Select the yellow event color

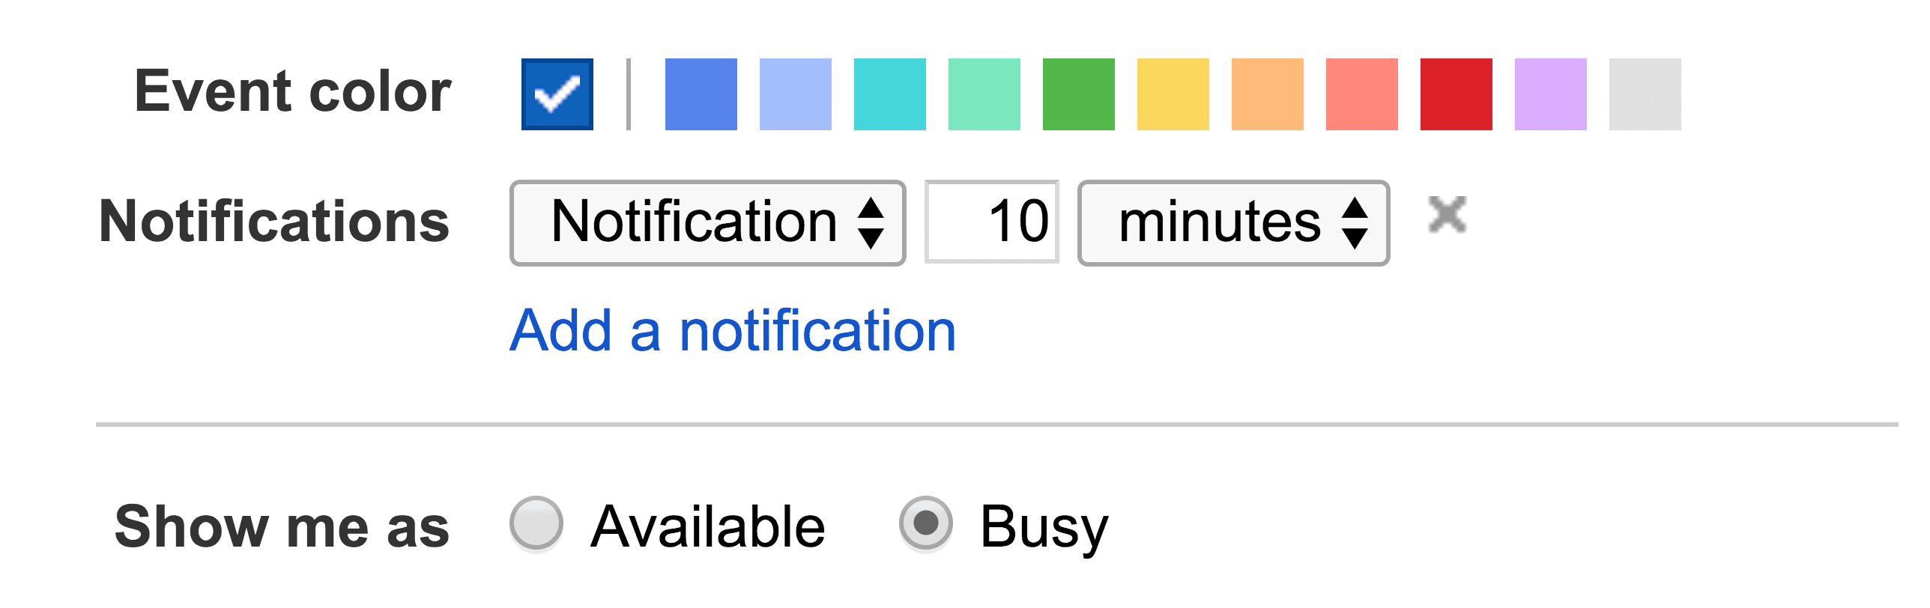[x=1173, y=94]
